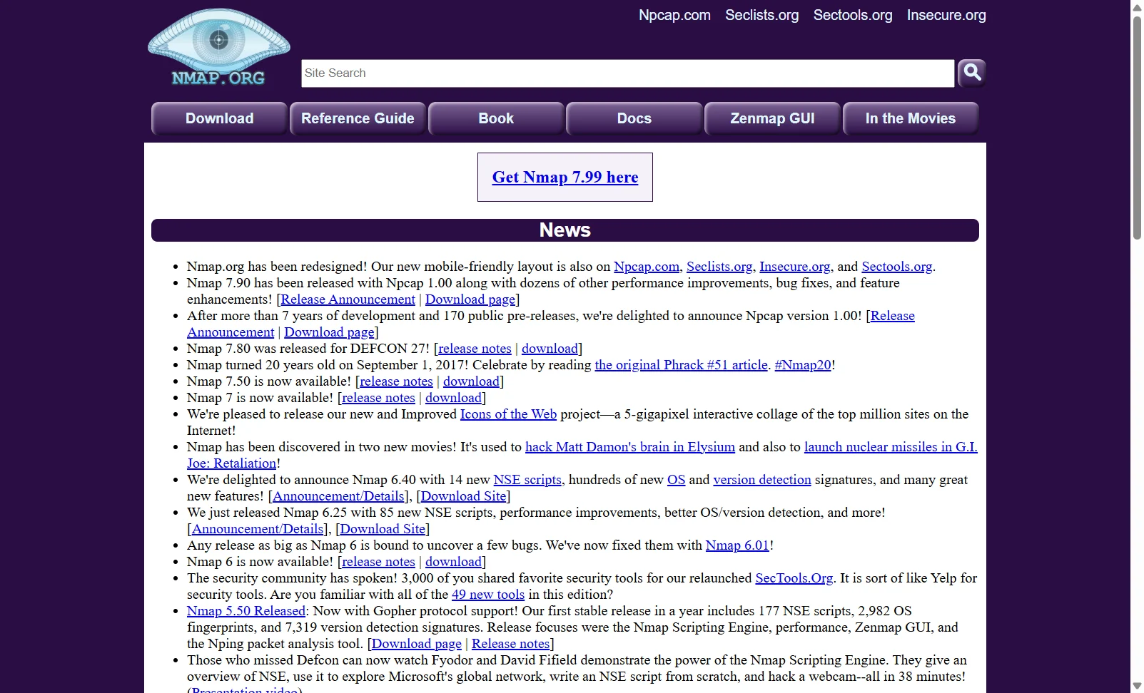The width and height of the screenshot is (1144, 693).
Task: Click the #Nmap20 hashtag link
Action: 803,365
